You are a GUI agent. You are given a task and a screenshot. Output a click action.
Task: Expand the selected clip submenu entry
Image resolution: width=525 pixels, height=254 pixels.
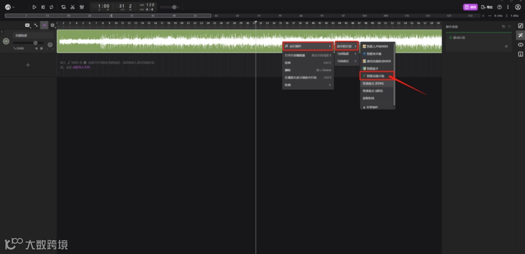point(347,46)
